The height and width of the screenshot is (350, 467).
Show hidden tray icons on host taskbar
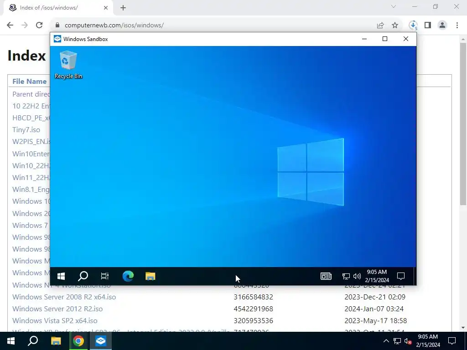coord(386,341)
